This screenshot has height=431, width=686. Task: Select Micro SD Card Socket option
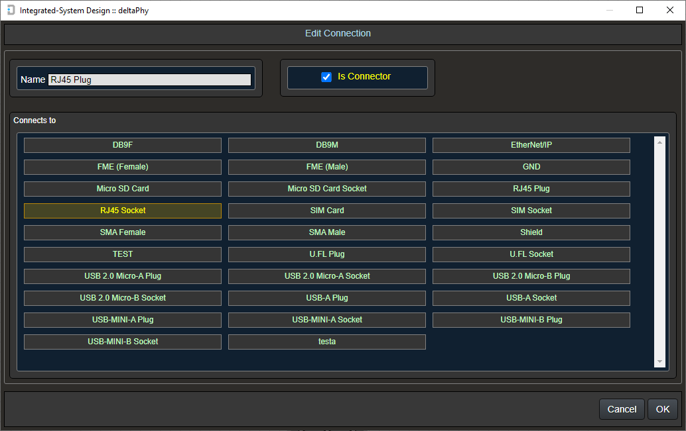click(326, 189)
